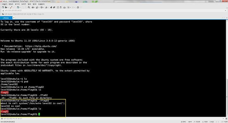Image resolution: width=228 pixels, height=123 pixels.
Task: Toggle full screen mode icon
Action: (x=58, y=7)
